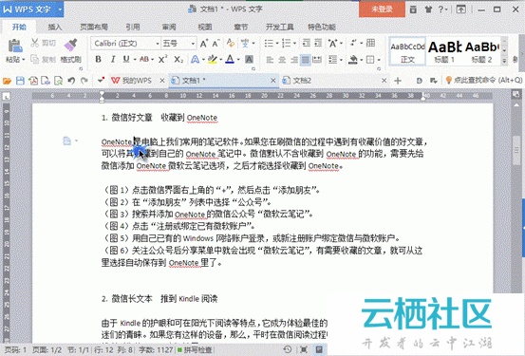Image resolution: width=525 pixels, height=356 pixels.
Task: Click the text highlight color button
Action: pos(213,60)
